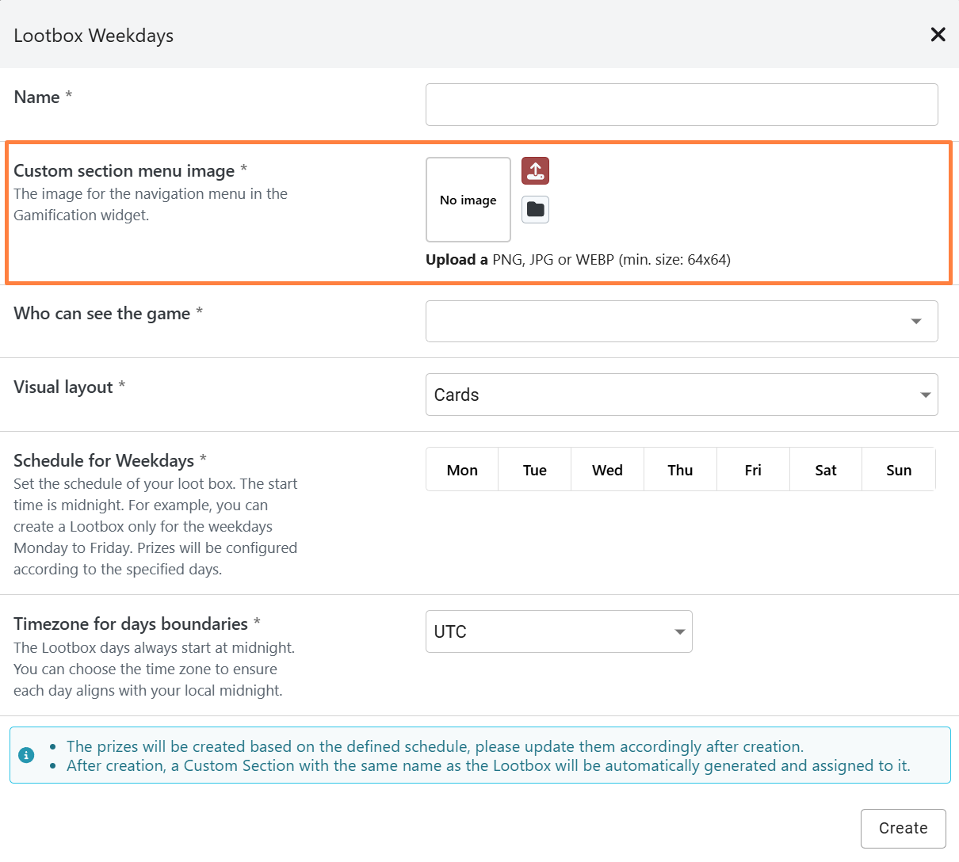Image resolution: width=959 pixels, height=862 pixels.
Task: Click the Create button
Action: [x=903, y=828]
